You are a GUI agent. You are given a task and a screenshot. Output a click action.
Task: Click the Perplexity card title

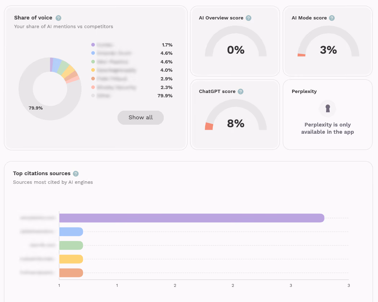point(304,92)
